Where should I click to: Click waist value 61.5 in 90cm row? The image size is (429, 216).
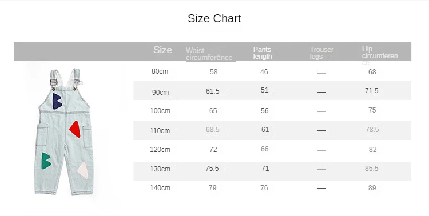[x=213, y=91]
